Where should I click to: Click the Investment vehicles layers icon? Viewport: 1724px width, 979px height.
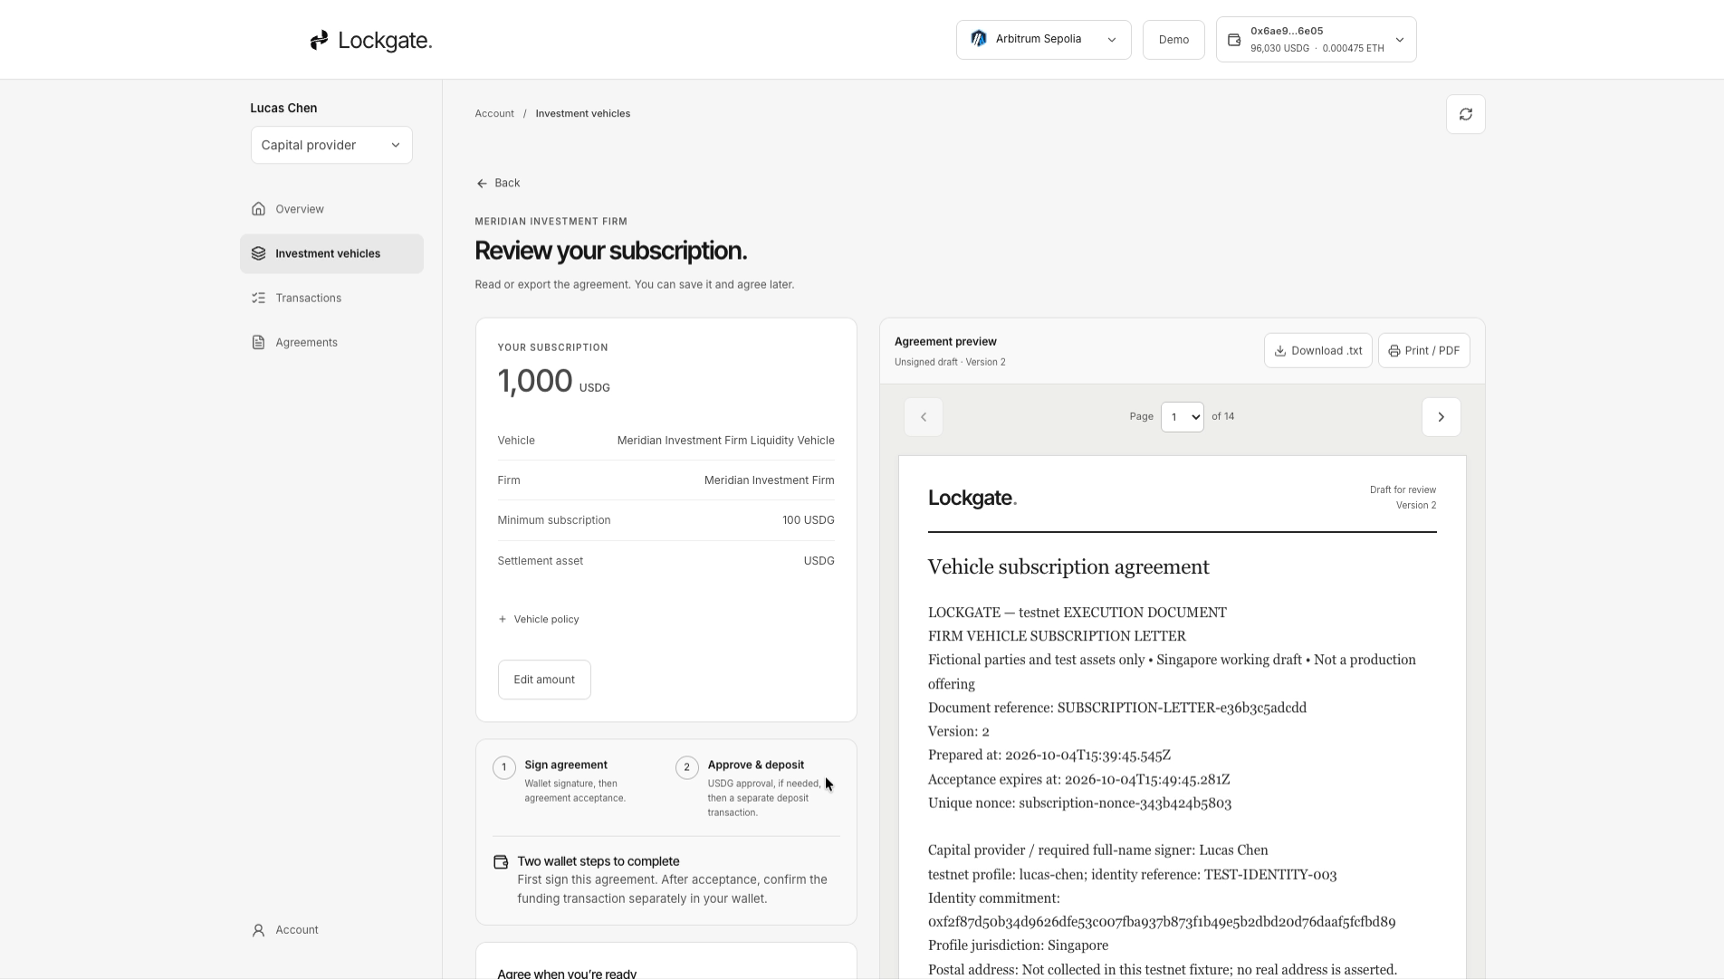click(258, 253)
